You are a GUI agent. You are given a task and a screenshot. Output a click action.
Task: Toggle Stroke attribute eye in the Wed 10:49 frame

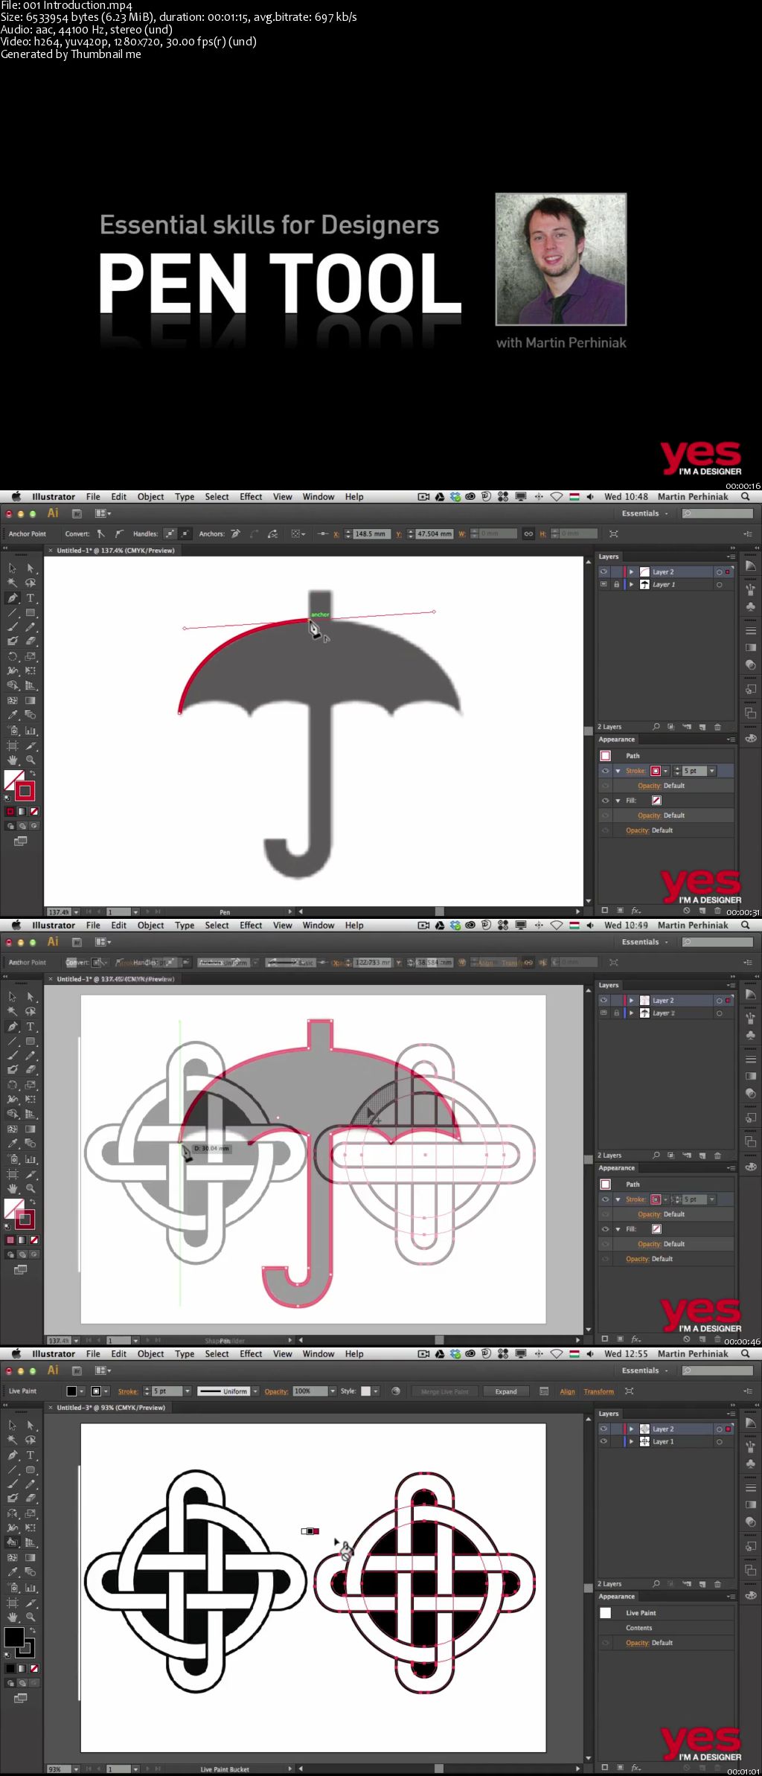coord(605,1199)
